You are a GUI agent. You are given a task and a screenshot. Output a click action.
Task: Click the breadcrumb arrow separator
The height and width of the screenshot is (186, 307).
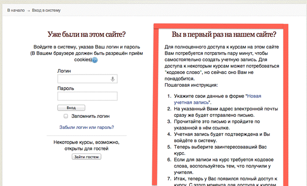pyautogui.click(x=28, y=11)
